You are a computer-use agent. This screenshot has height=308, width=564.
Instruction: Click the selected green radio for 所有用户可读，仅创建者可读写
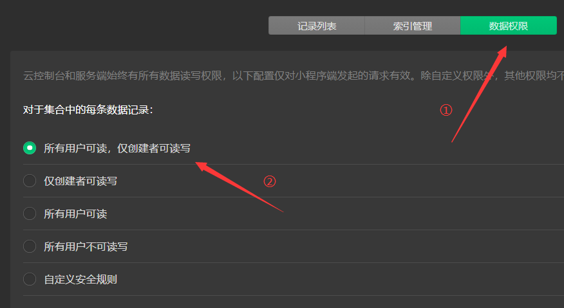[30, 148]
